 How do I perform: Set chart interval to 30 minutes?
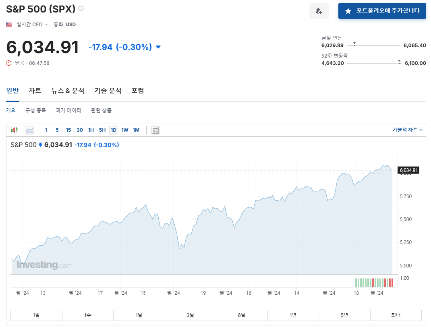point(80,130)
